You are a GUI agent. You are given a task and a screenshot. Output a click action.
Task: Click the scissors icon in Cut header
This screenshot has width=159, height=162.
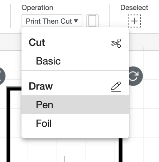(116, 43)
